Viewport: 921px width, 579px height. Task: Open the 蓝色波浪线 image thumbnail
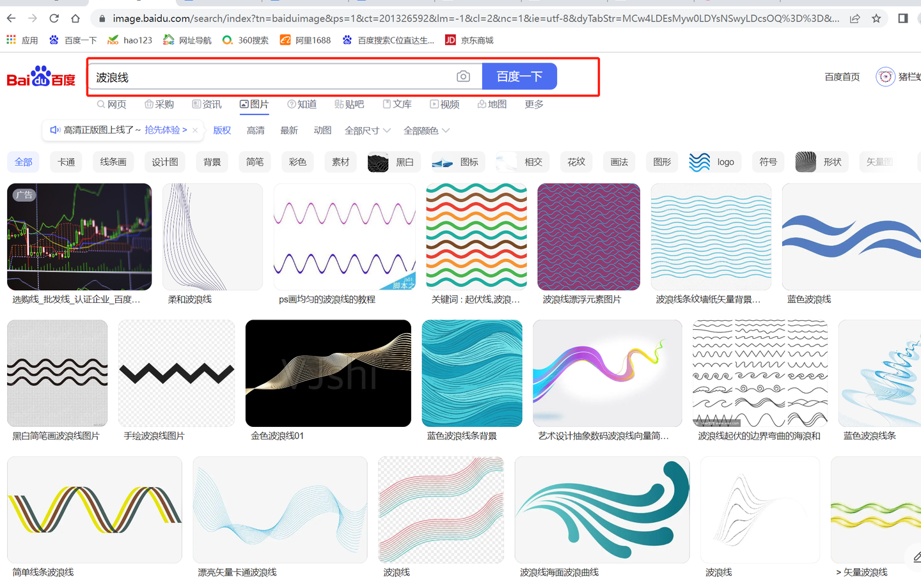coord(851,236)
